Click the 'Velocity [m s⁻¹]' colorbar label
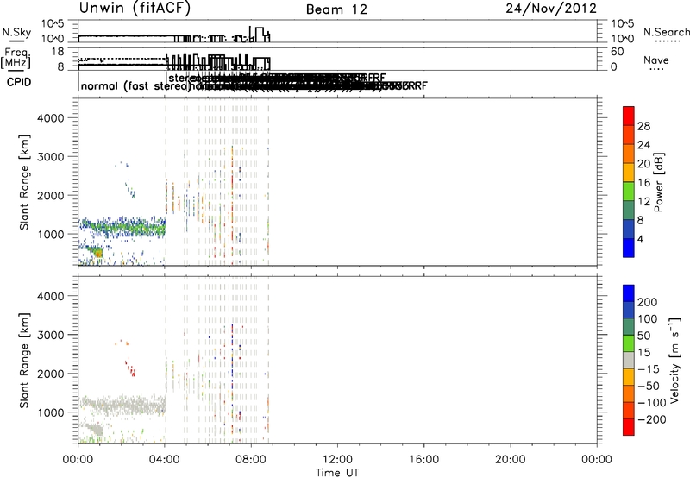This screenshot has height=478, width=690. [x=674, y=360]
